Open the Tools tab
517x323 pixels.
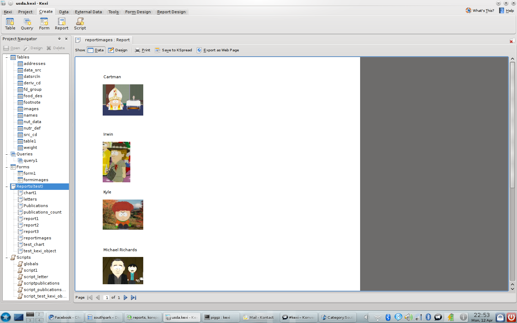pos(113,12)
